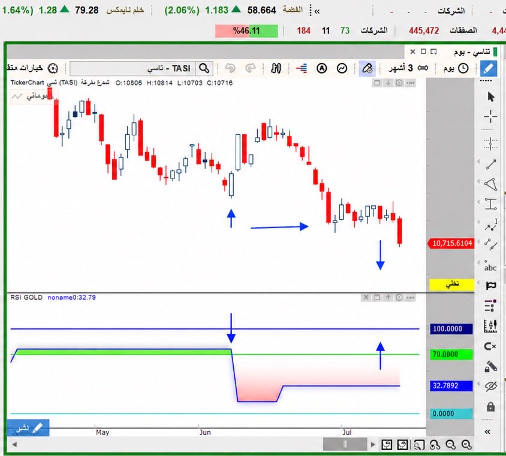Open the 3-months period selector

coord(408,68)
